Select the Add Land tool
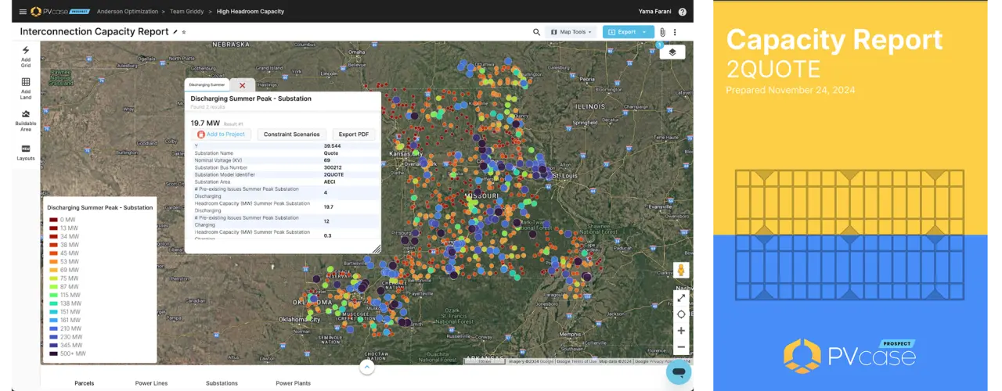Screen dimensions: 1002x391 tap(26, 88)
